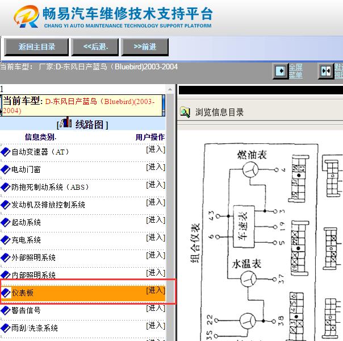Click the 返回主目录 button
The height and width of the screenshot is (341, 343).
click(36, 47)
